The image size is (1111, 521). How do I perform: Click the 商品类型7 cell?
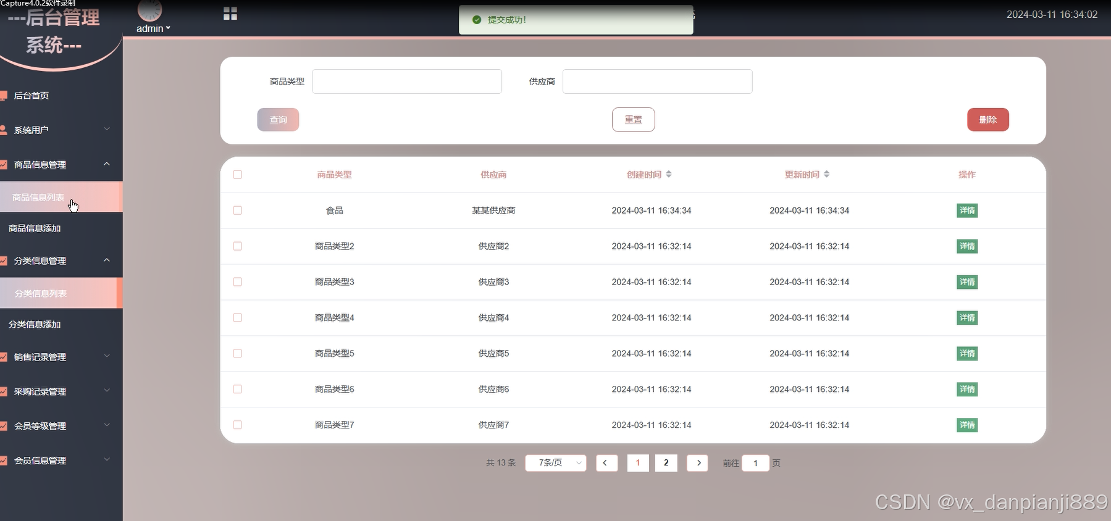(334, 425)
